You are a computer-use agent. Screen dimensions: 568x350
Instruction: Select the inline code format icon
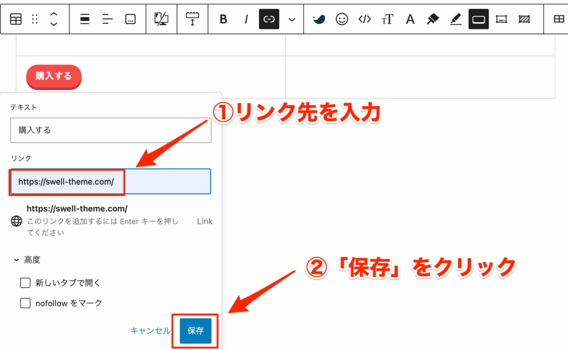[x=364, y=19]
